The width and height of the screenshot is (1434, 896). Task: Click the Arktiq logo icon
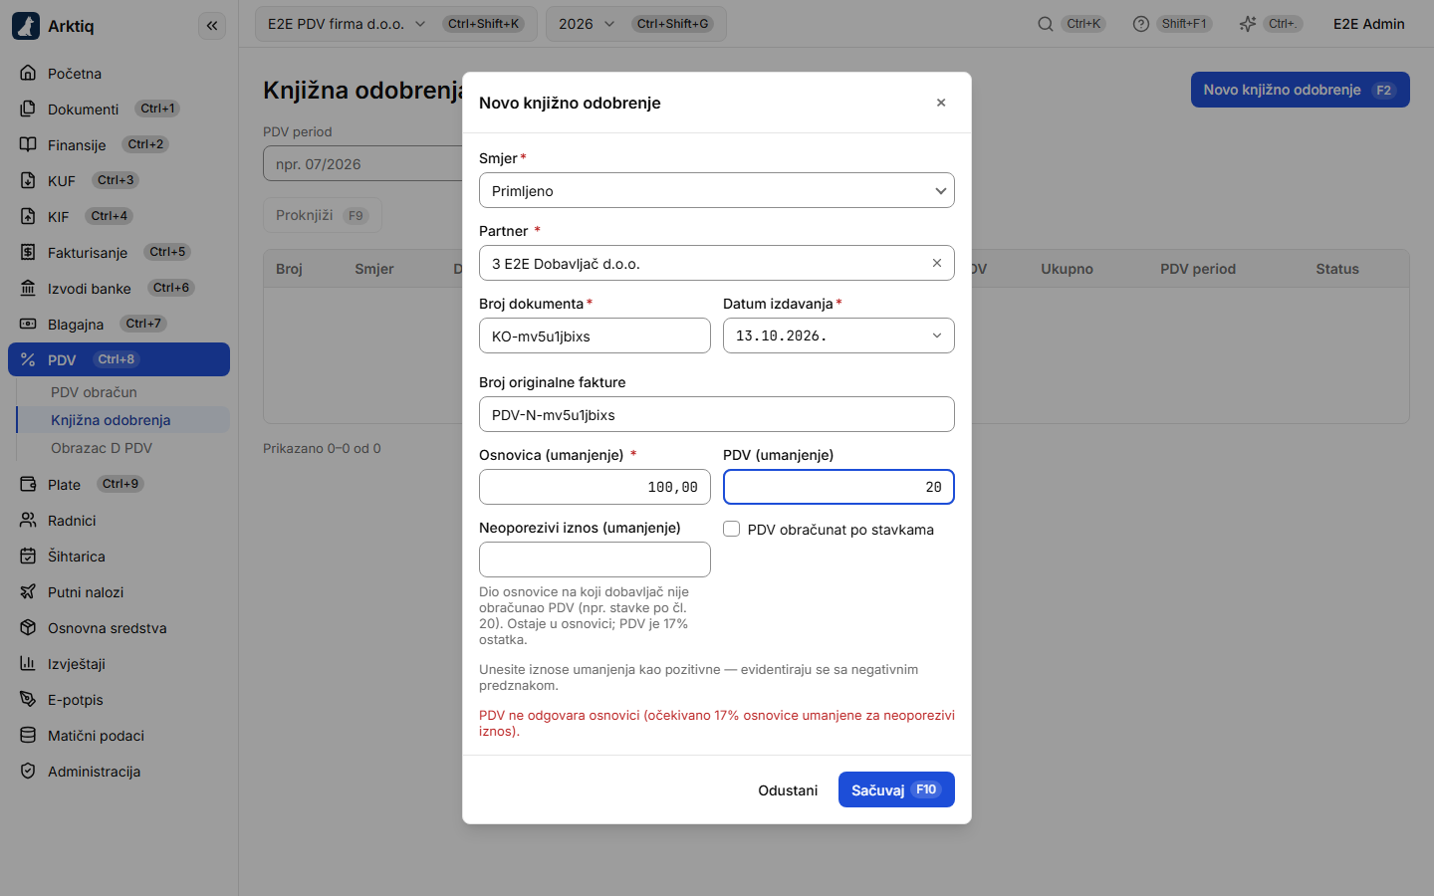[x=26, y=26]
